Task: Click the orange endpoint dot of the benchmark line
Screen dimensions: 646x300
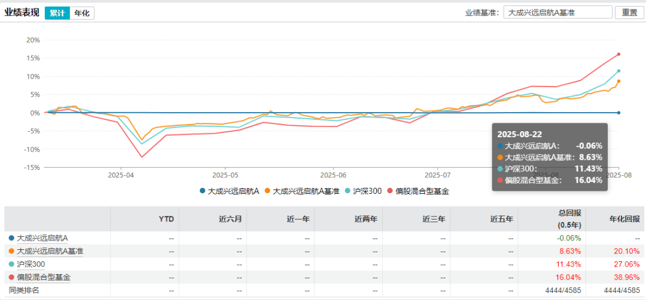Action: click(618, 81)
